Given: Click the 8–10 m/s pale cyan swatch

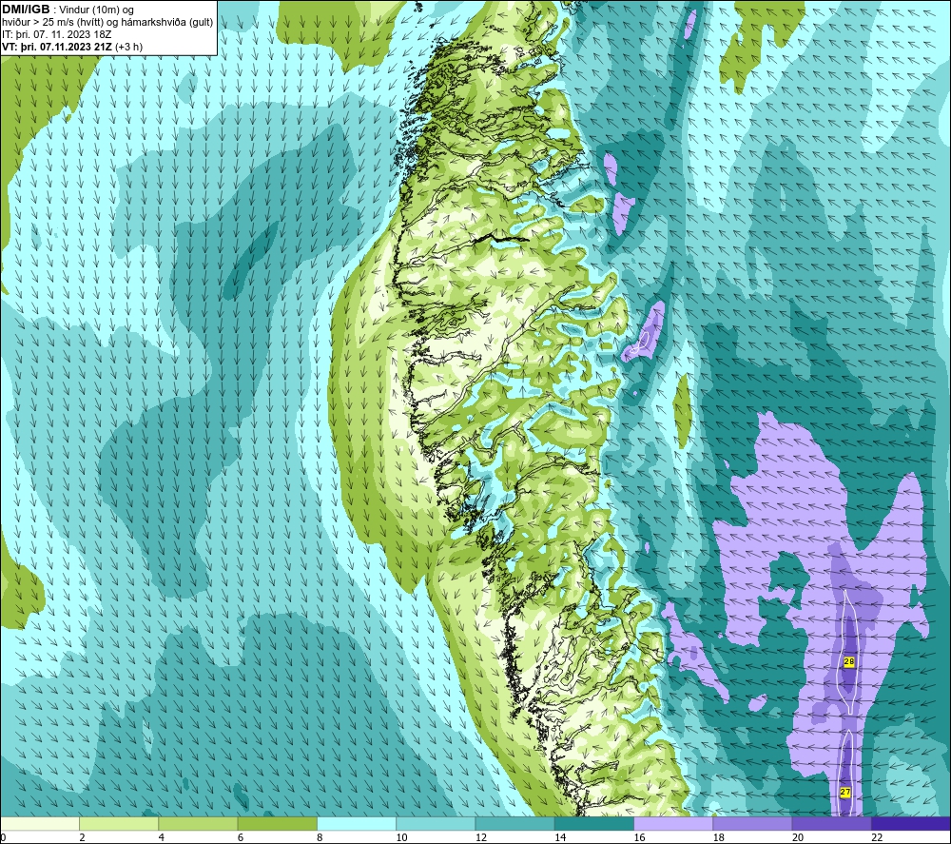Looking at the screenshot, I should pos(357,823).
